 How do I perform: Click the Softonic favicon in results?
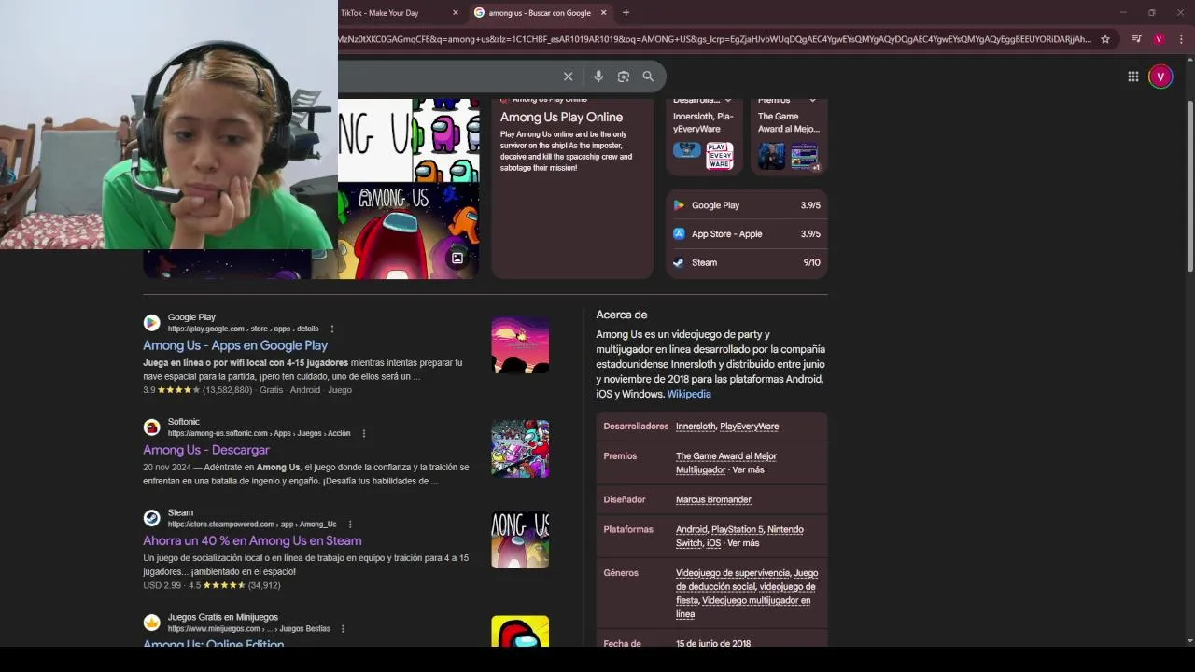click(151, 427)
